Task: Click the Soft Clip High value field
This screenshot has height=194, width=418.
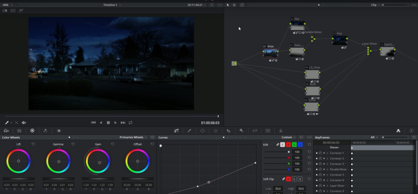Action: [x=301, y=189]
